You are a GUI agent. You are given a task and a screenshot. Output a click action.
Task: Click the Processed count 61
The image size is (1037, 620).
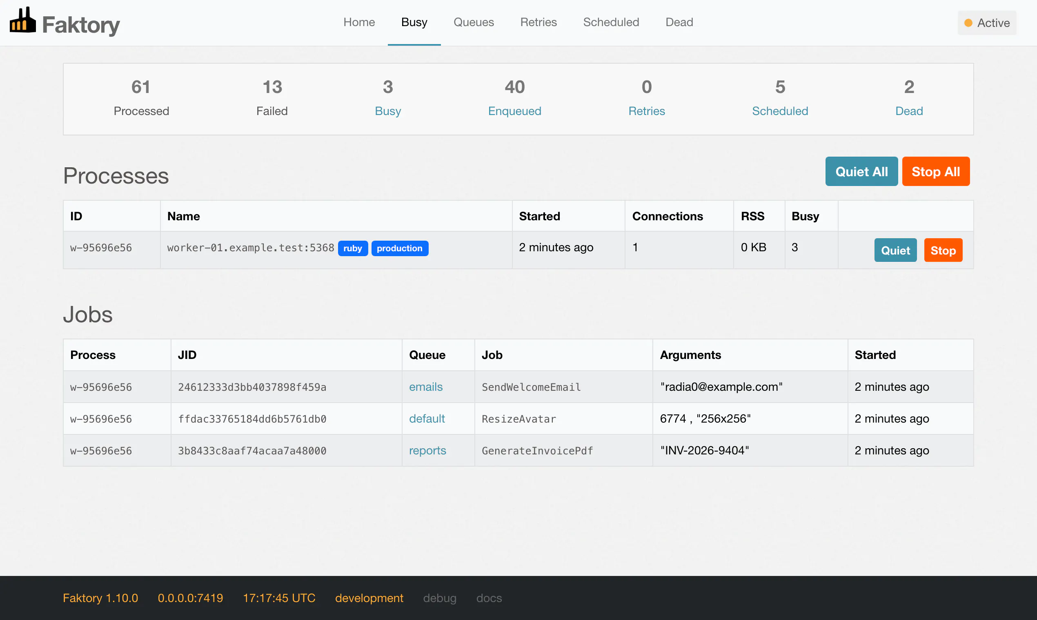pos(141,87)
